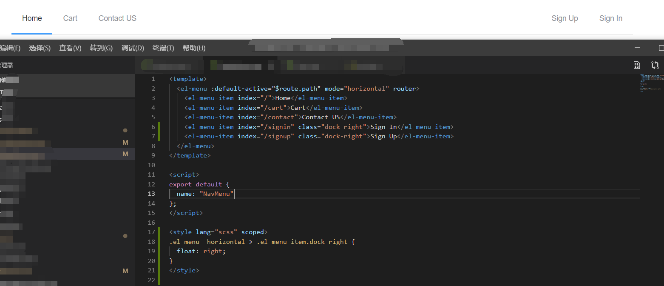Click the opening <template> tag text
This screenshot has width=664, height=286.
click(x=188, y=79)
